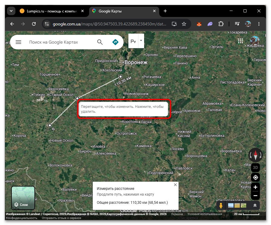The height and width of the screenshot is (225, 271).
Task: Click the Украина footer link
Action: click(177, 214)
